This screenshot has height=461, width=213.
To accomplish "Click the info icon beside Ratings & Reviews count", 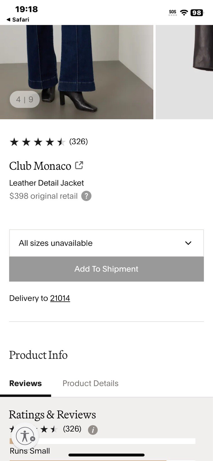I will 93,430.
